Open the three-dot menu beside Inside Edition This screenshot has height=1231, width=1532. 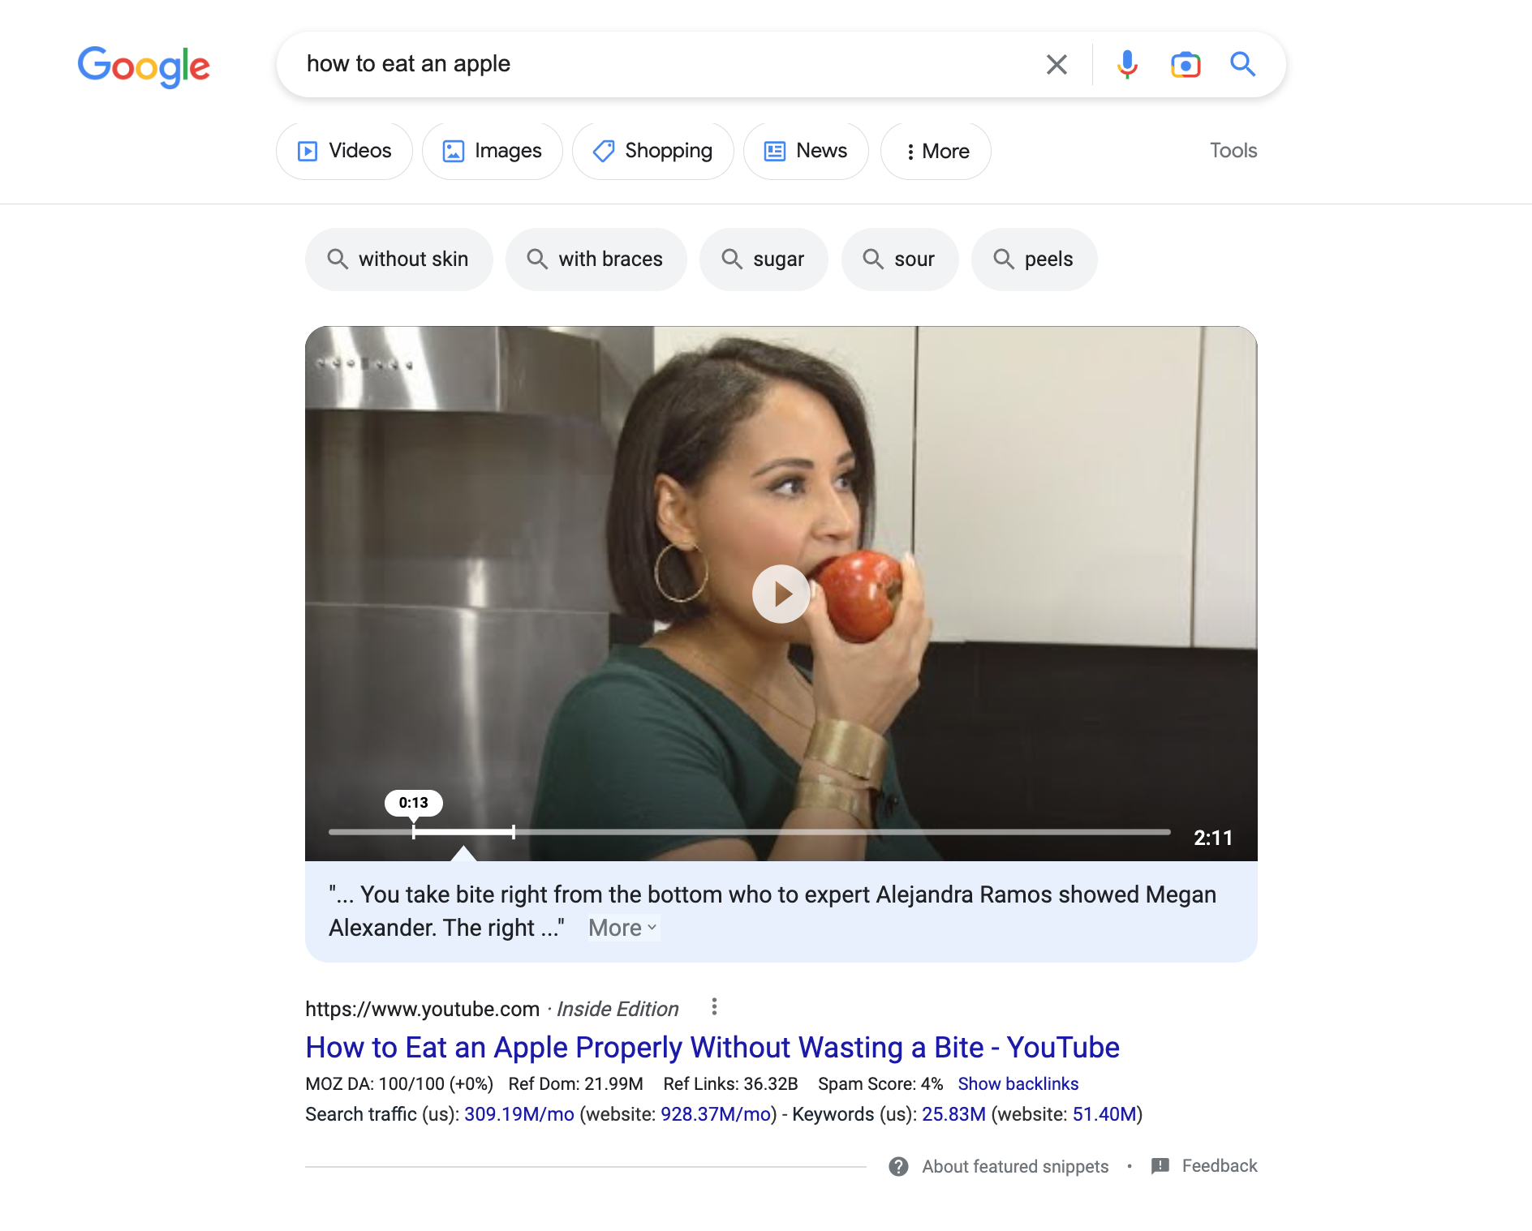[714, 1007]
